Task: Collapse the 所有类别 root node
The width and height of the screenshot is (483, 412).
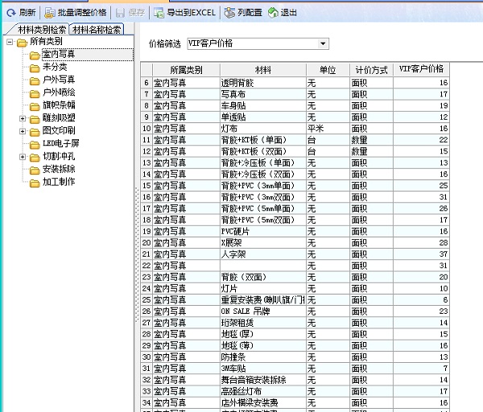Action: 10,42
